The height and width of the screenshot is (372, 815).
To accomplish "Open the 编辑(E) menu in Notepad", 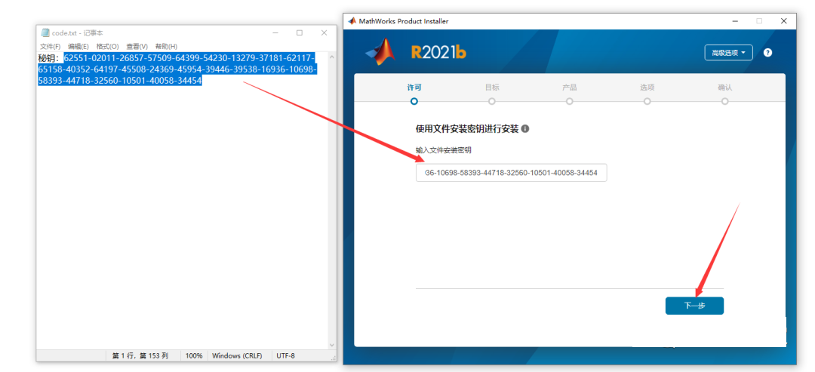I will tap(78, 47).
